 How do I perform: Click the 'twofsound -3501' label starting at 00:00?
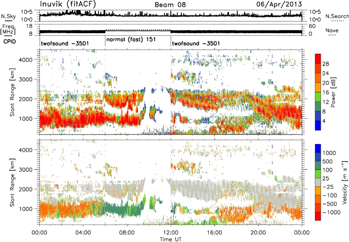[65, 43]
